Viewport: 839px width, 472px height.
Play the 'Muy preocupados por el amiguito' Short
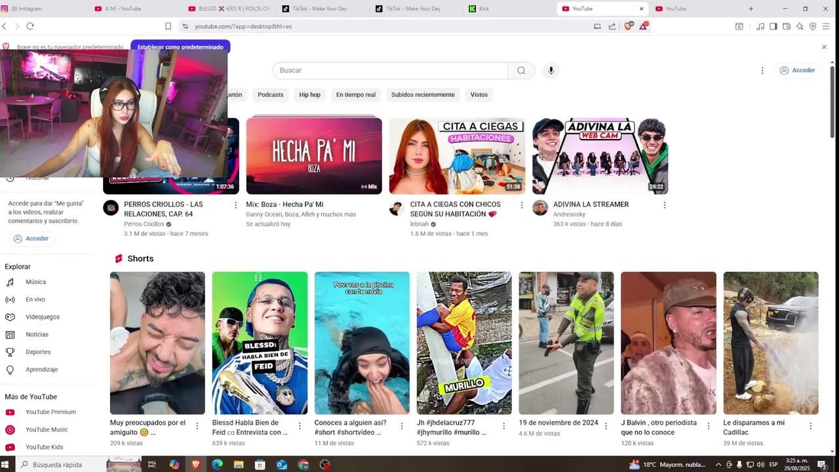[x=157, y=343]
